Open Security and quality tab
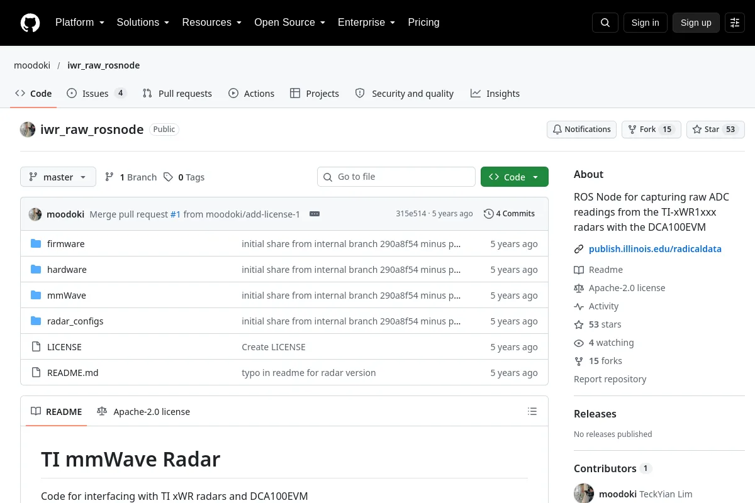Screen dimensions: 755x503 405,94
